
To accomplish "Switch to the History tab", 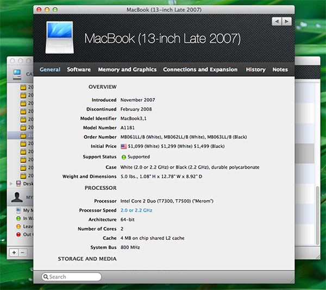I will click(256, 70).
